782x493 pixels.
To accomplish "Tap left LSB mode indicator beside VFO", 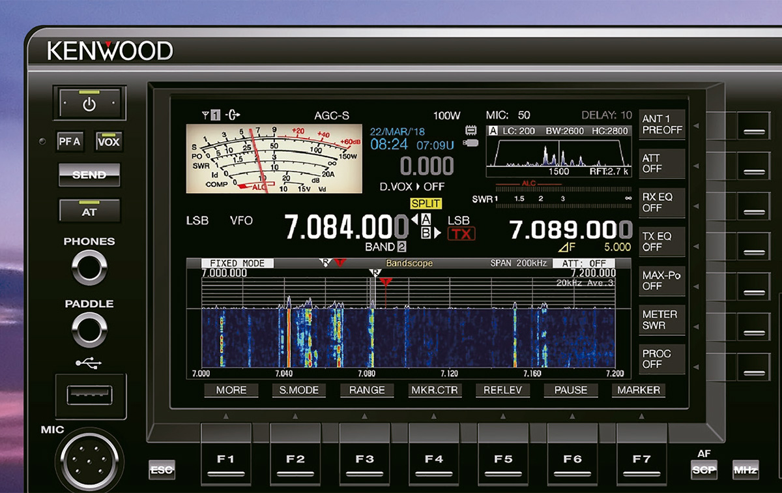I will (197, 220).
